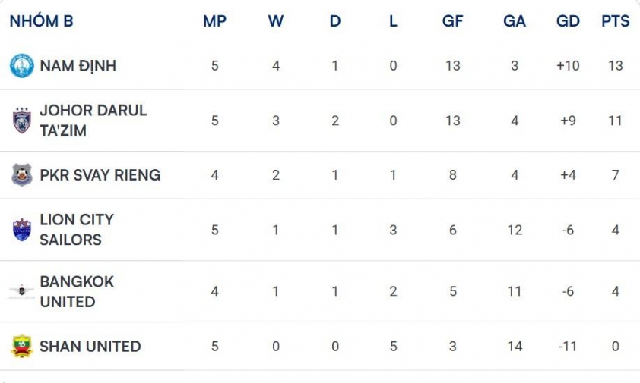Select the Bangkok United team name
The image size is (640, 383).
(x=76, y=291)
